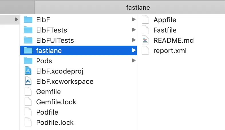Viewport: 225px width, 130px height.
Task: Click the ElbF folder icon
Action: (28, 20)
